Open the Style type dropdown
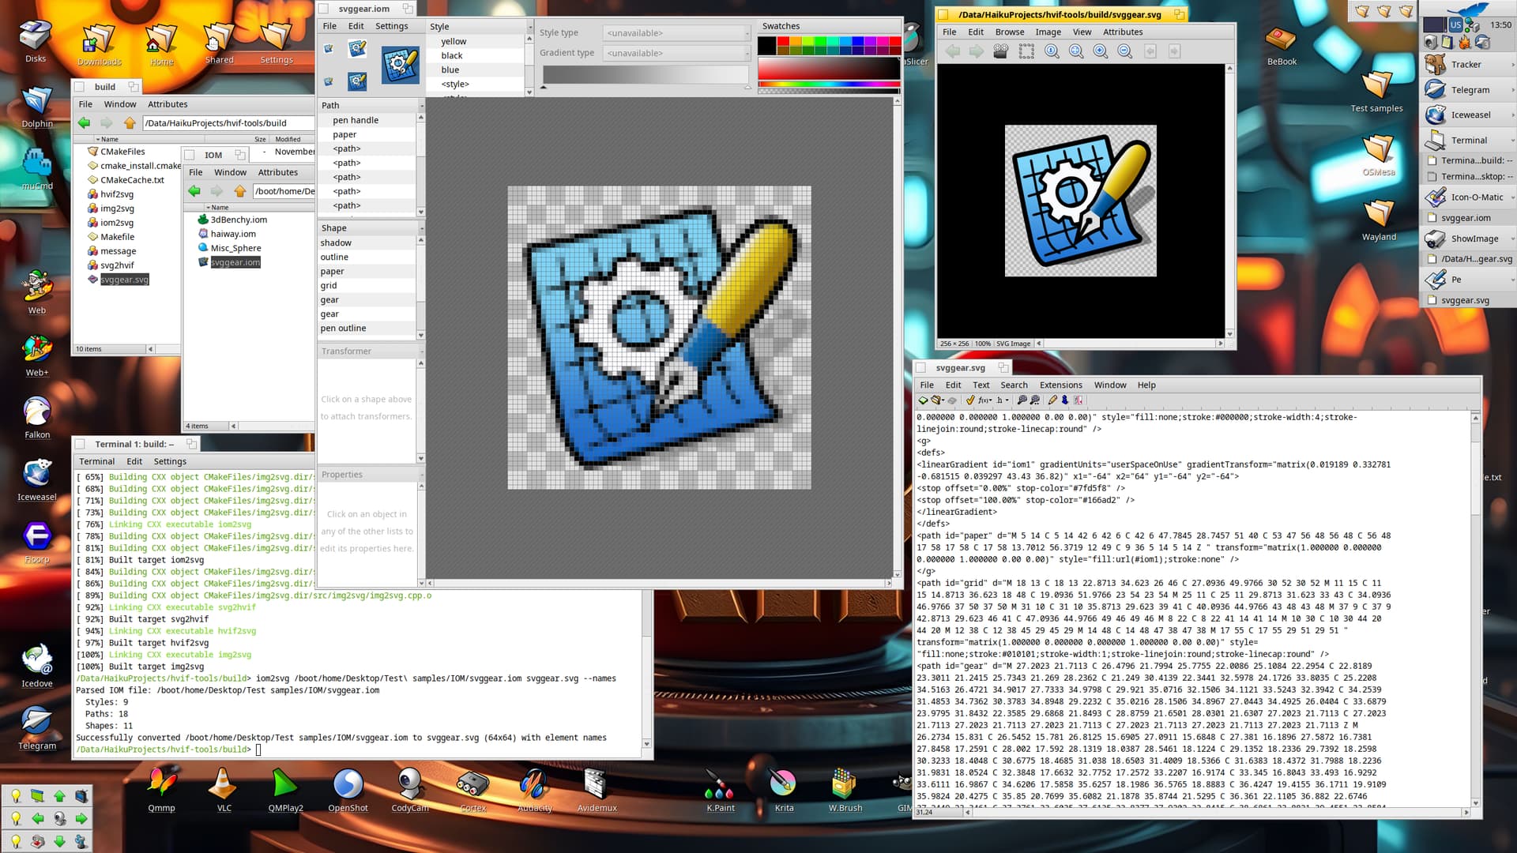This screenshot has width=1517, height=853. point(676,33)
